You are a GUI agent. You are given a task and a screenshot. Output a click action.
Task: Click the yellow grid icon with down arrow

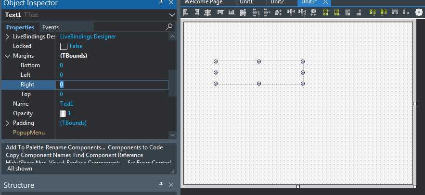(337, 12)
